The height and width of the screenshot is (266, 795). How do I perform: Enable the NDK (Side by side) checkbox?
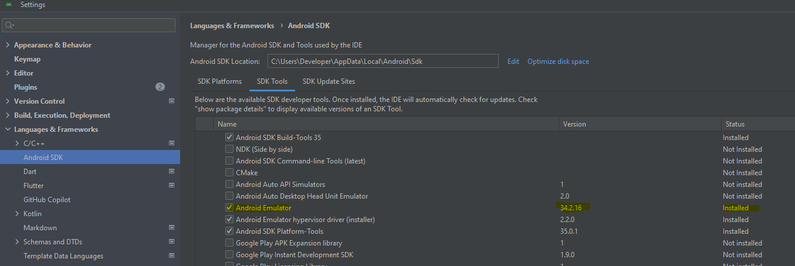(229, 149)
